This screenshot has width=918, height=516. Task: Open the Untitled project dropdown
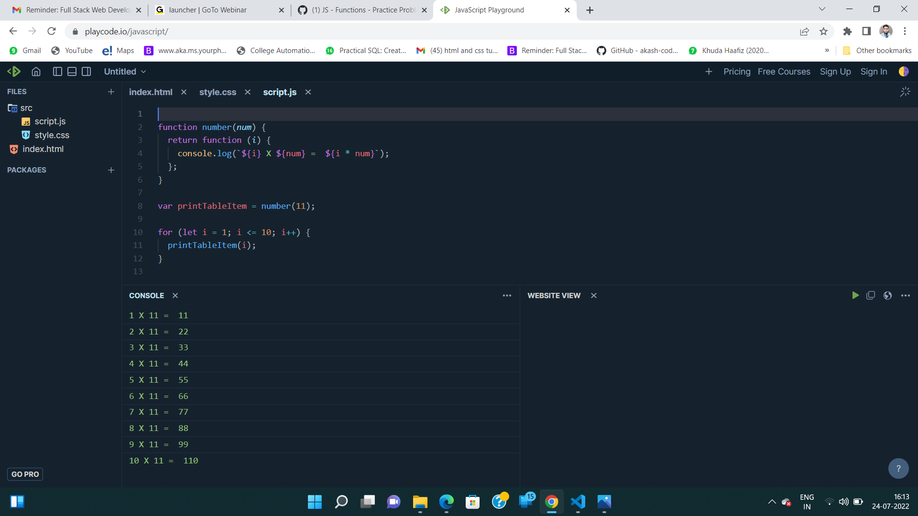124,71
